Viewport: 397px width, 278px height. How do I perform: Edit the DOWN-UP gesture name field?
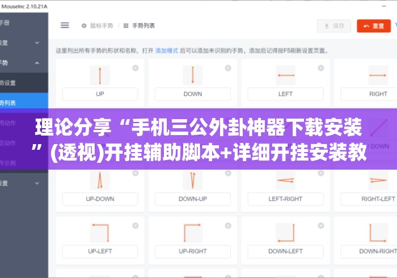coord(193,199)
